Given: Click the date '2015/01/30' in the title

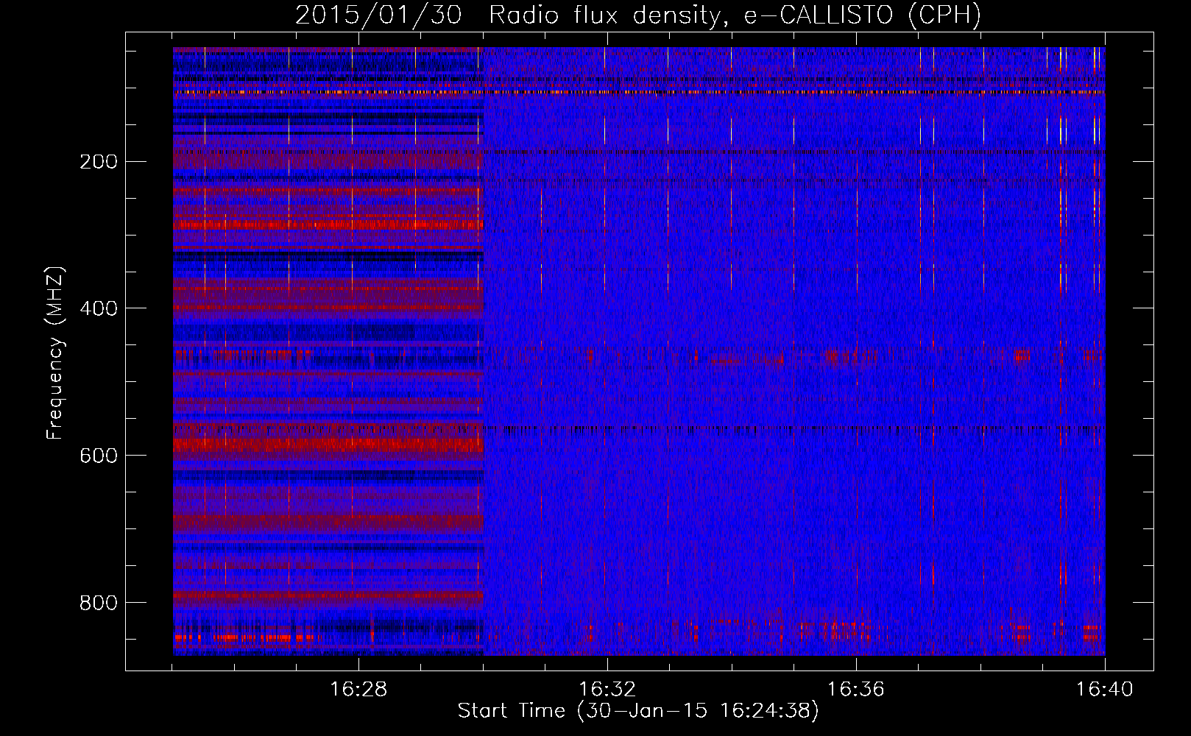Looking at the screenshot, I should click(x=378, y=15).
